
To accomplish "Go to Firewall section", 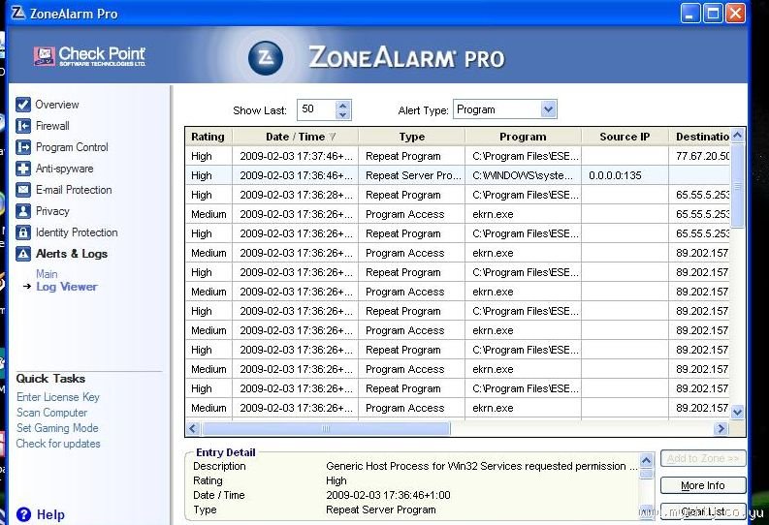I will point(52,126).
